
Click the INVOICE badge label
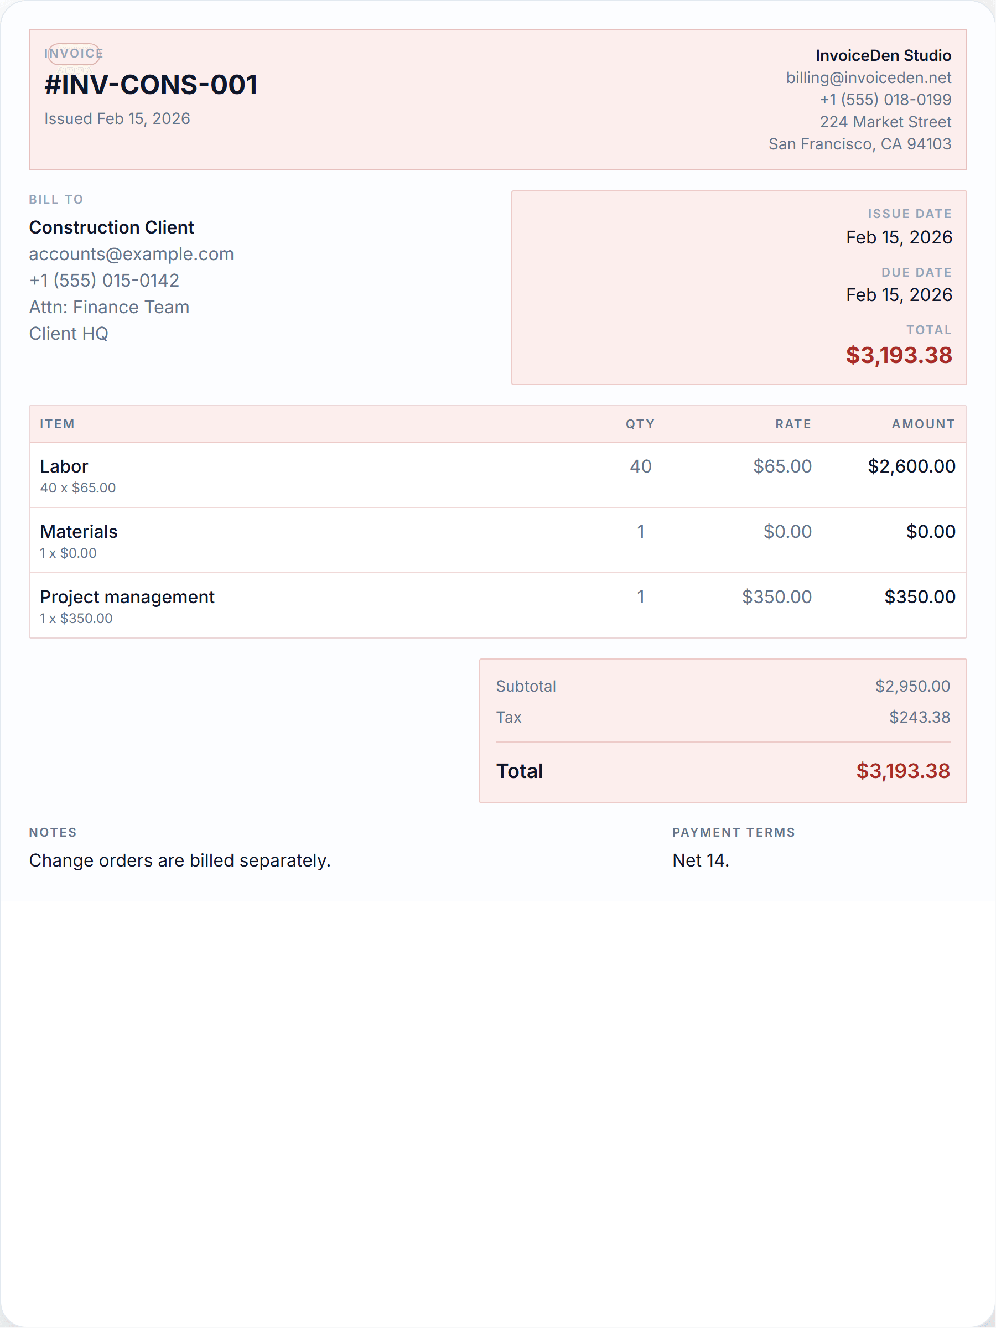tap(74, 54)
